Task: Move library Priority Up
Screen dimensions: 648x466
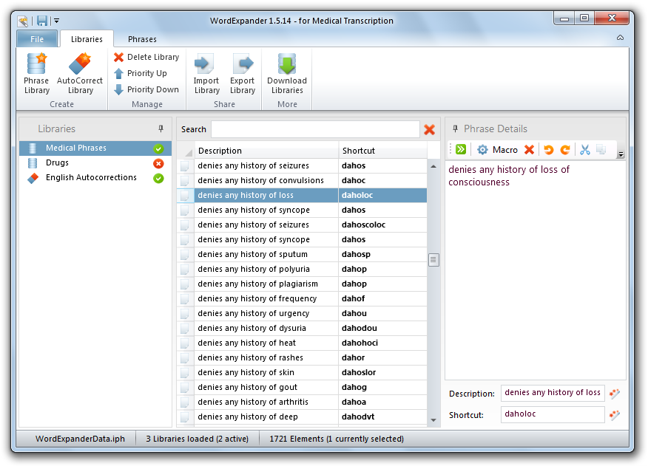Action: point(141,73)
